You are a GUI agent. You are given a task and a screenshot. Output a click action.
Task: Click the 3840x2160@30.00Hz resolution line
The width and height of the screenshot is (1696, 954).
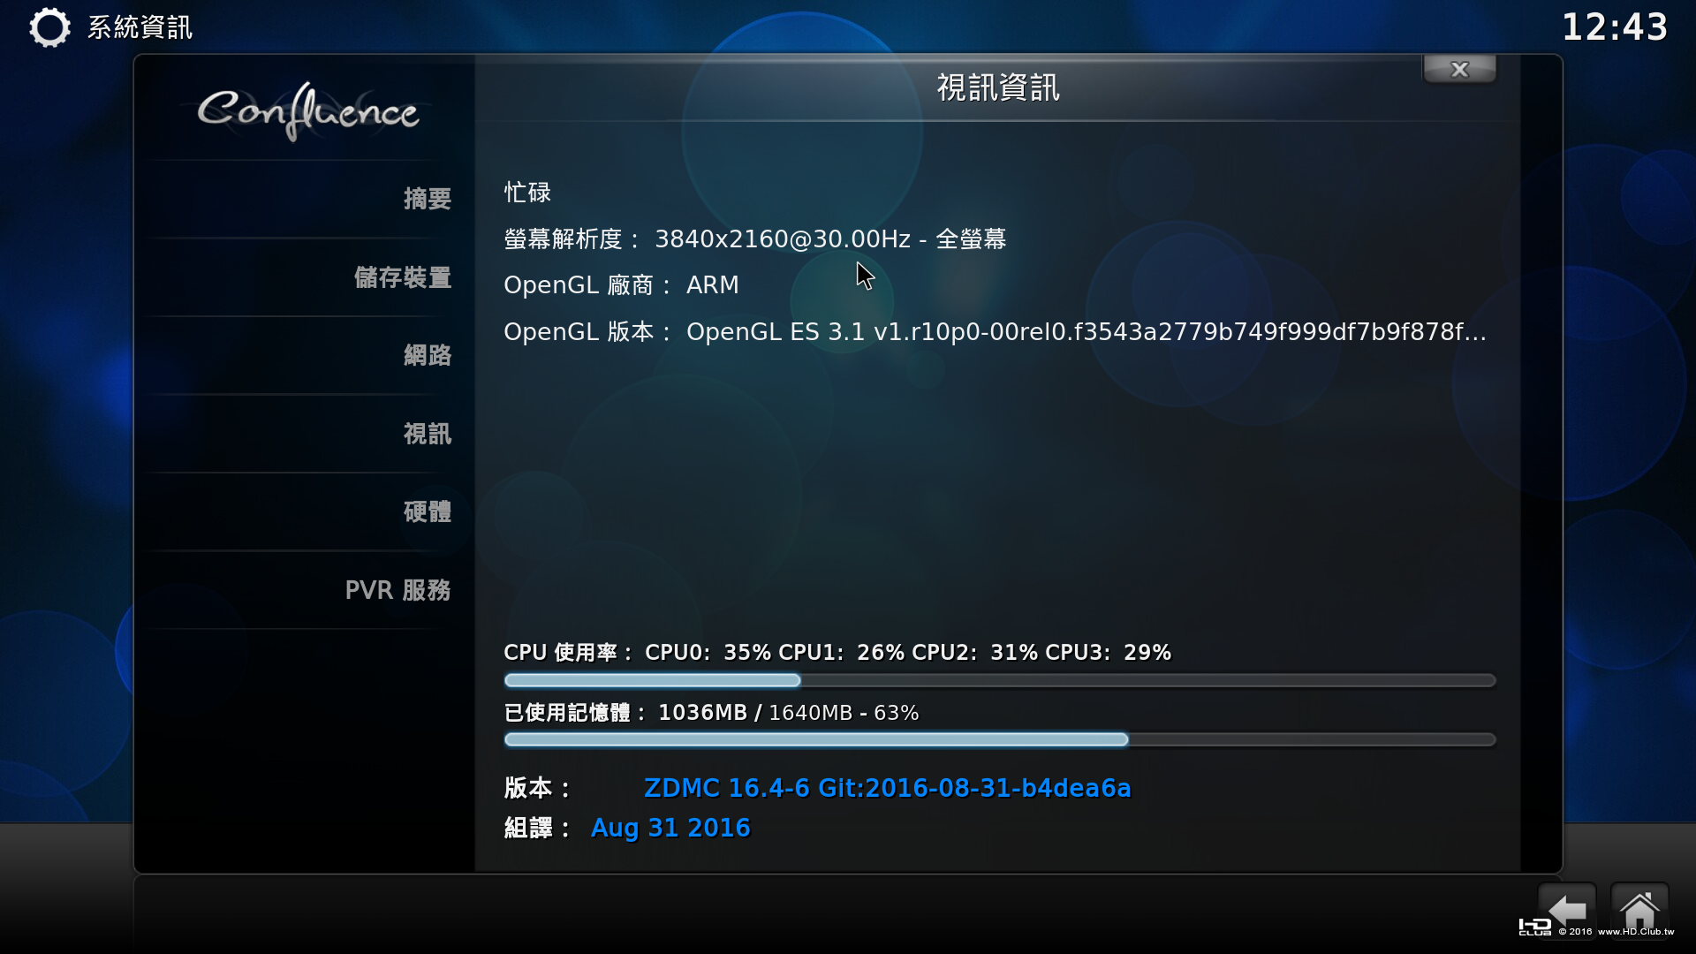pos(754,239)
